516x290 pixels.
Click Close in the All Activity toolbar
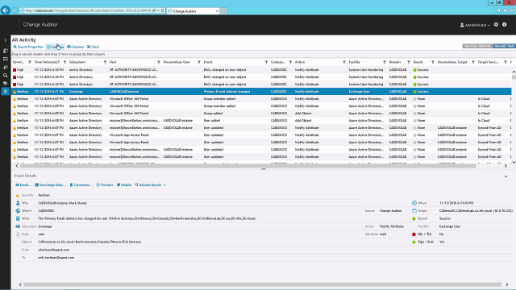coord(93,47)
